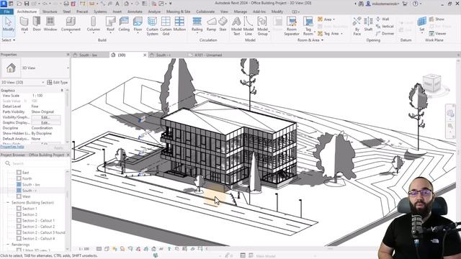Choose the Shaft opening tool
This screenshot has width=461, height=259.
[x=368, y=24]
